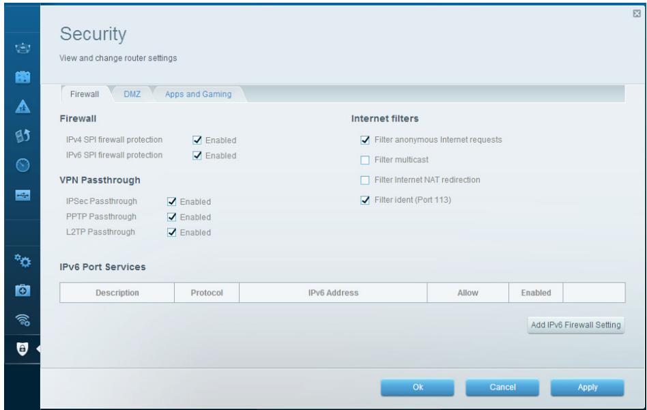The image size is (647, 410).
Task: Click the Description column header
Action: tap(117, 293)
